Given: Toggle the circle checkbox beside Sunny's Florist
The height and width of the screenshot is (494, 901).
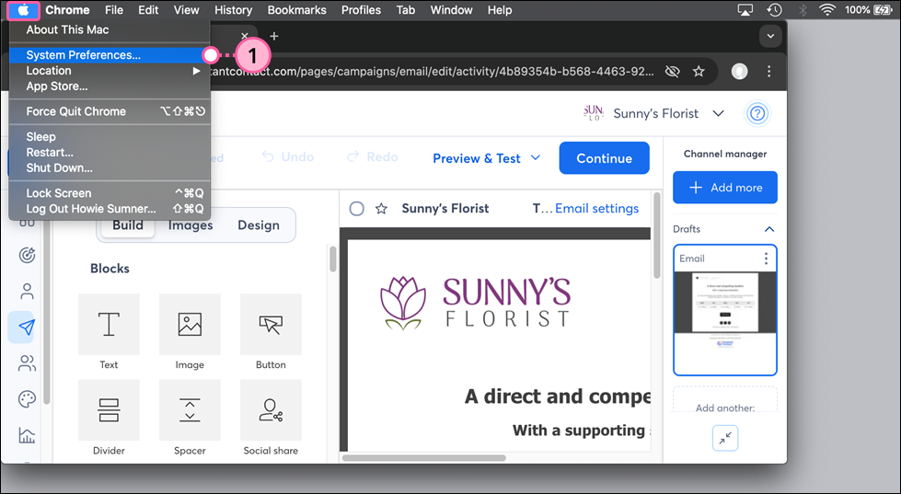Looking at the screenshot, I should click(357, 209).
